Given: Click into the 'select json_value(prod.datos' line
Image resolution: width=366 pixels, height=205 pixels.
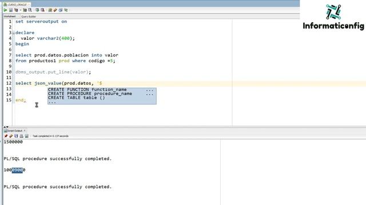Looking at the screenshot, I should point(59,83).
